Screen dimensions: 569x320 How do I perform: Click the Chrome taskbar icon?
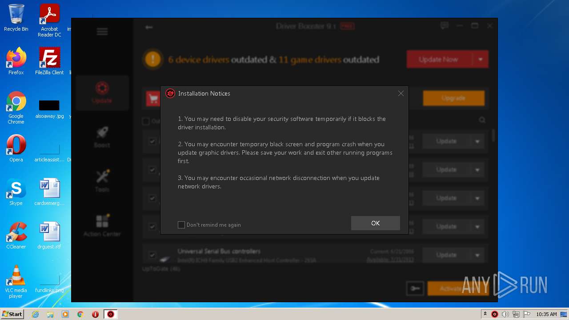click(x=80, y=314)
